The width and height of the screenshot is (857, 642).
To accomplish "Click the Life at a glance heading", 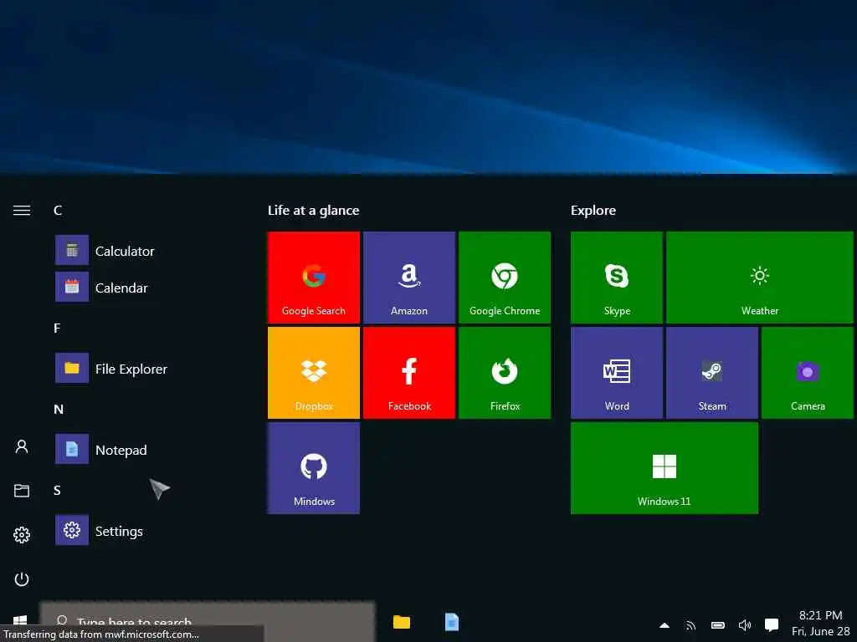I will (313, 210).
